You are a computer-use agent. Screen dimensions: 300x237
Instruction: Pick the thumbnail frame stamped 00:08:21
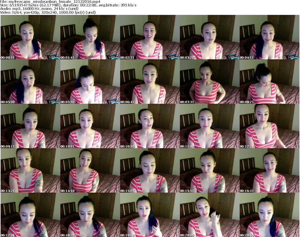click(x=270, y=82)
